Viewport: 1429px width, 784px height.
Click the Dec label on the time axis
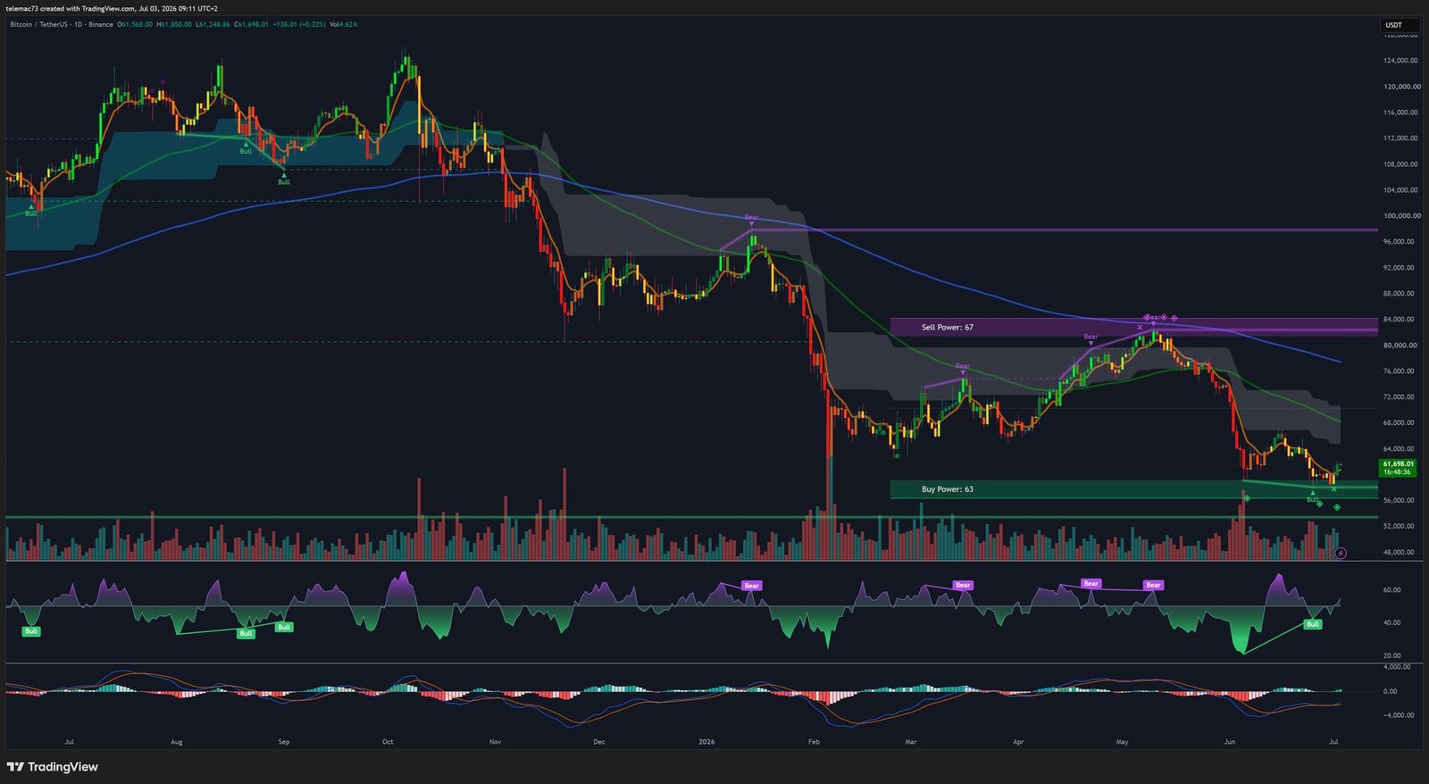[x=599, y=742]
